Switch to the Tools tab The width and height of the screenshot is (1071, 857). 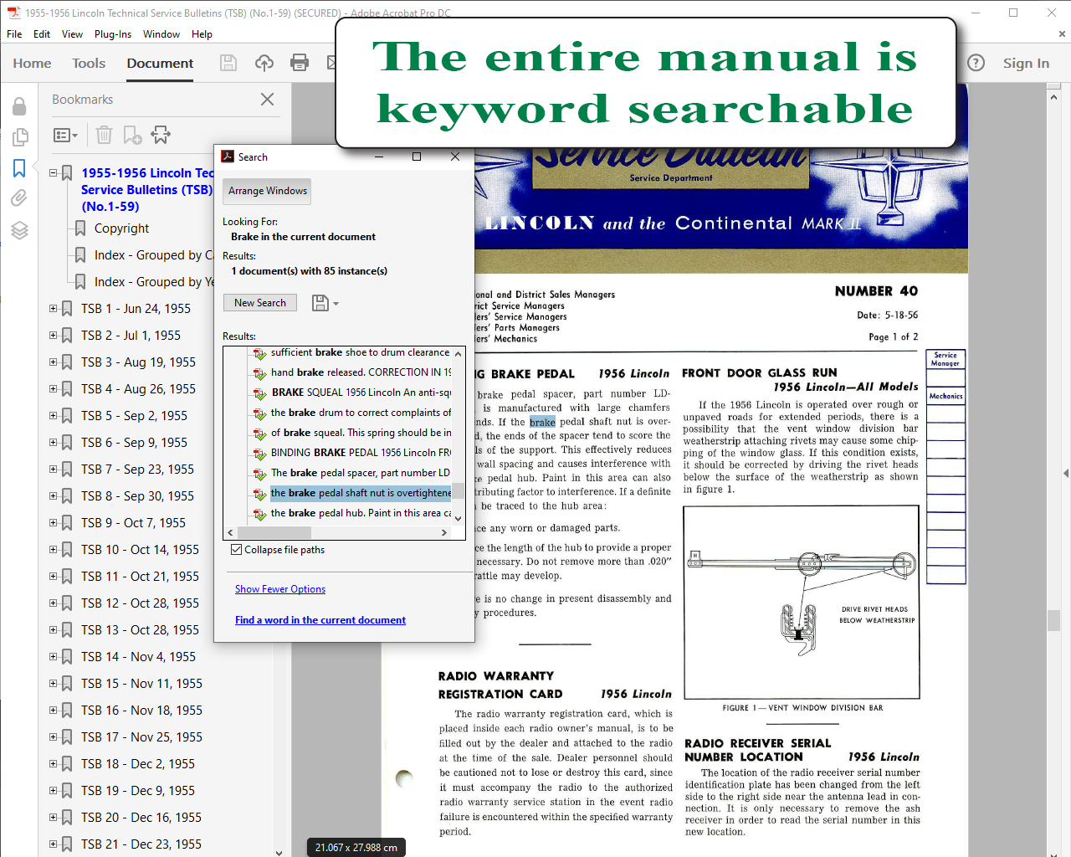pos(89,63)
